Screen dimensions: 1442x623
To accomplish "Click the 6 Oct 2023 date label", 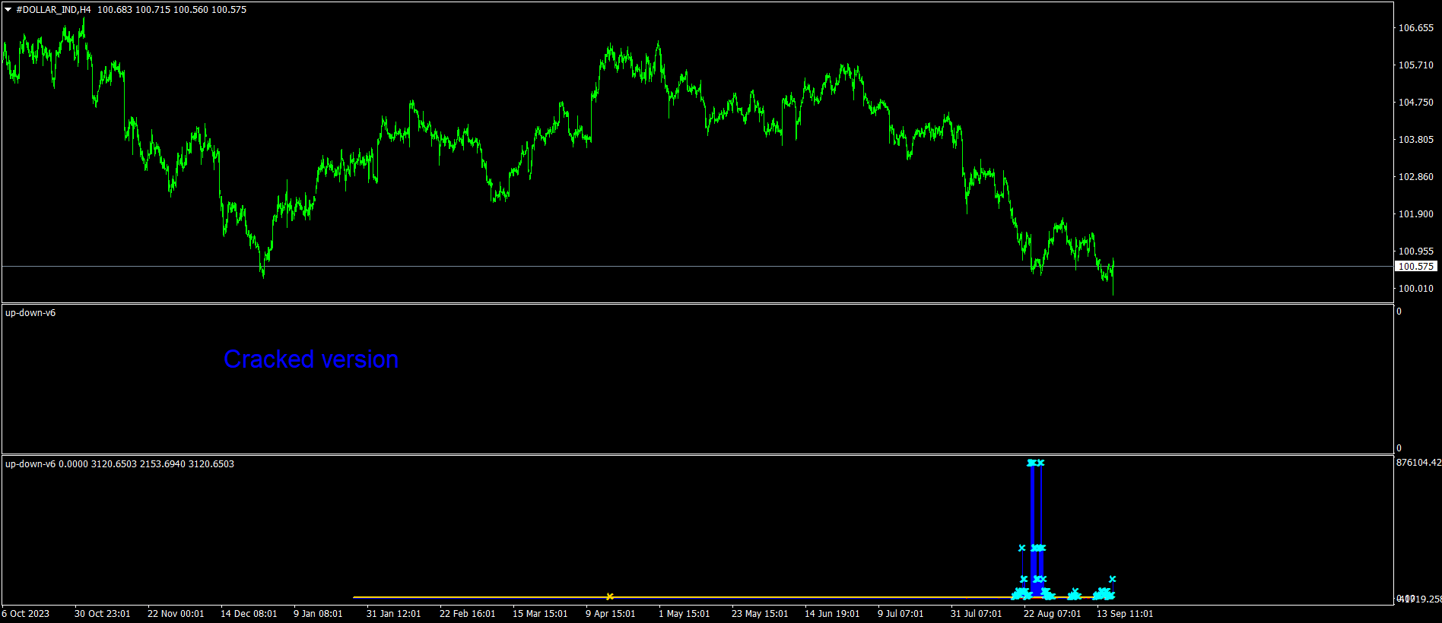I will tap(26, 614).
